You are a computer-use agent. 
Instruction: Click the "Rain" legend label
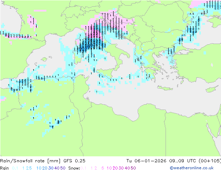(5, 168)
